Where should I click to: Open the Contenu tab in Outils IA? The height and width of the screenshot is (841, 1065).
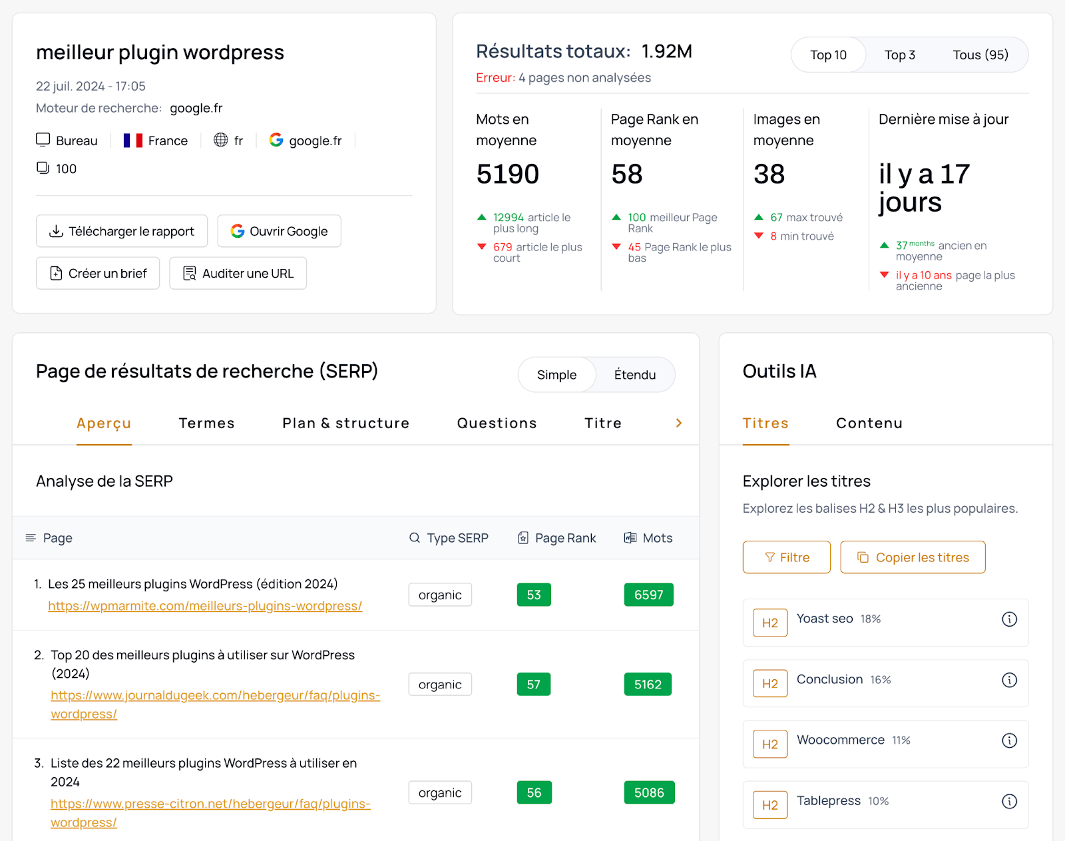(x=869, y=423)
